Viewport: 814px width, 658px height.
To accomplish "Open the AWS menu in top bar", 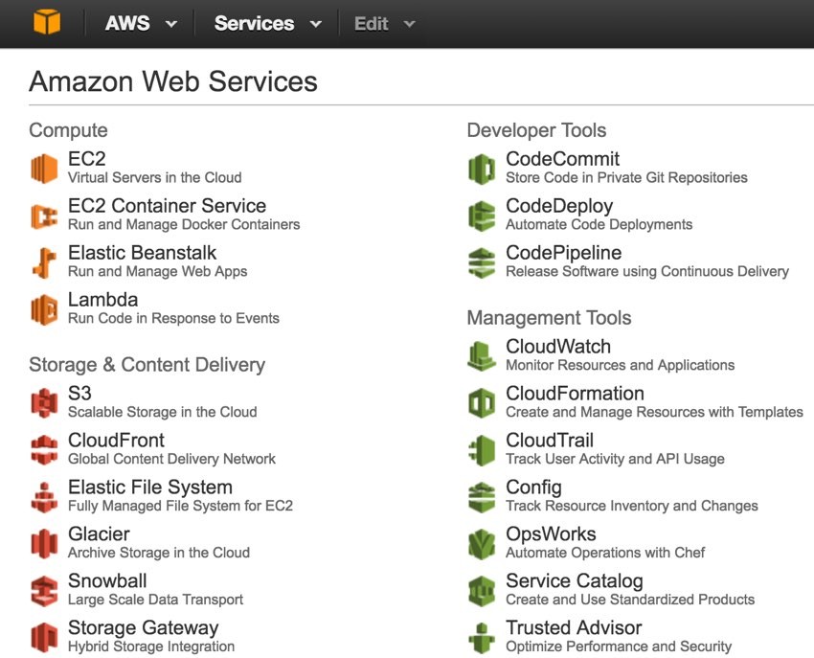I will (x=140, y=23).
